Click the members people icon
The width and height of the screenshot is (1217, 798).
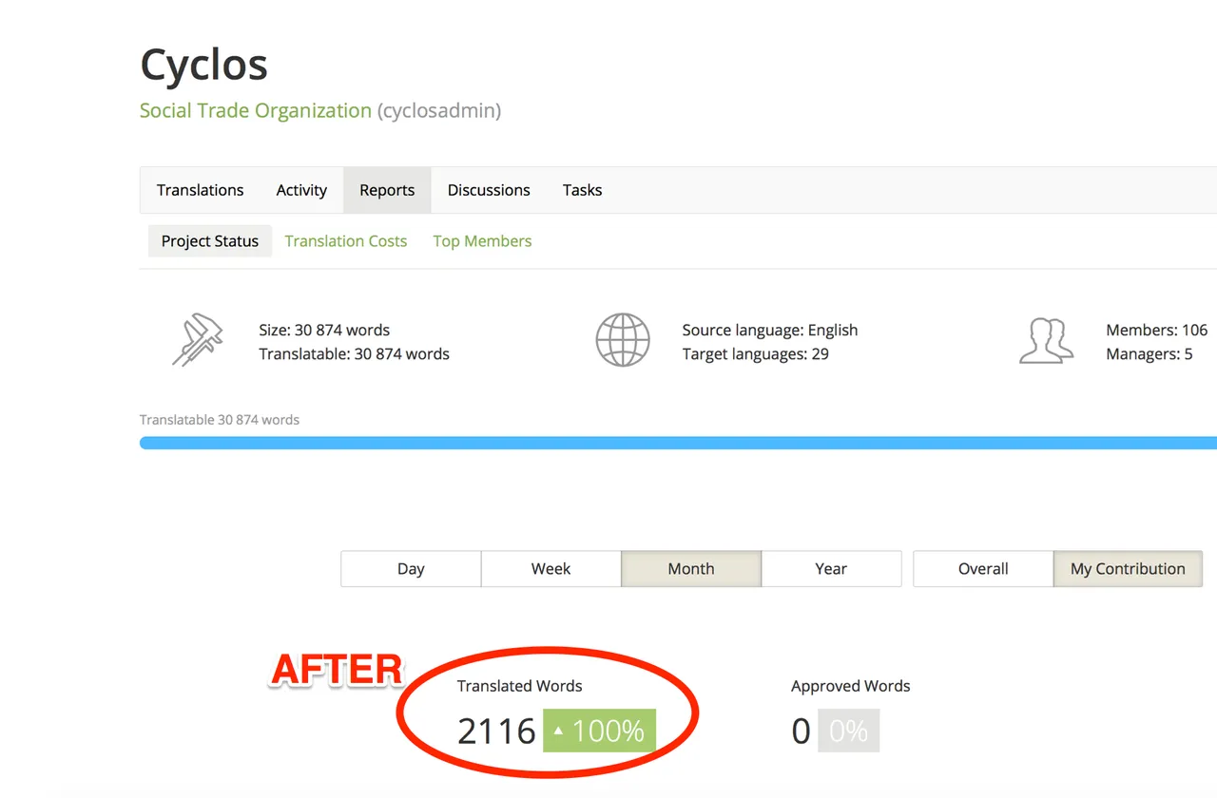click(x=1046, y=341)
